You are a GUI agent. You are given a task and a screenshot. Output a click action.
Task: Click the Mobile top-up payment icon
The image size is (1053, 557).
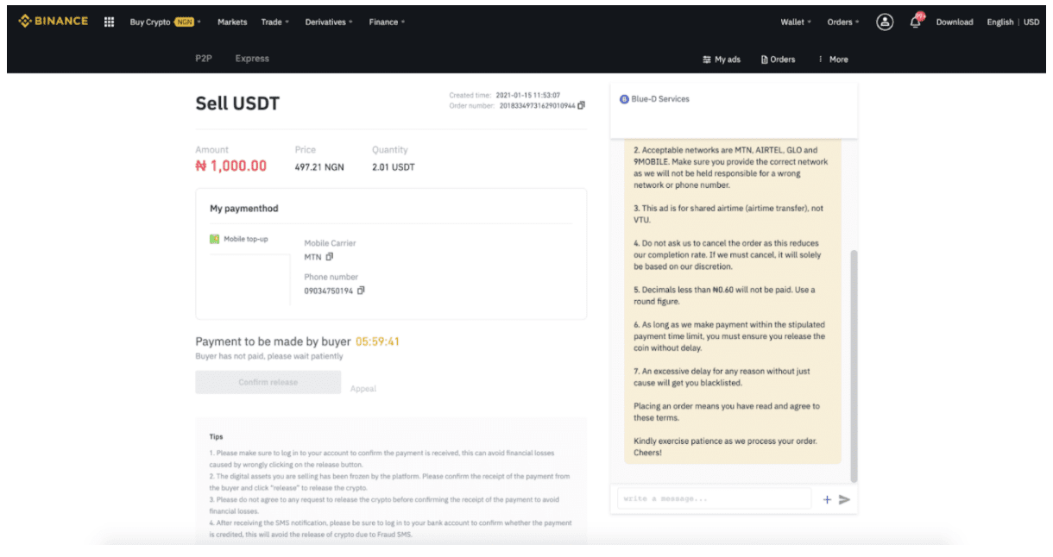[x=215, y=239]
